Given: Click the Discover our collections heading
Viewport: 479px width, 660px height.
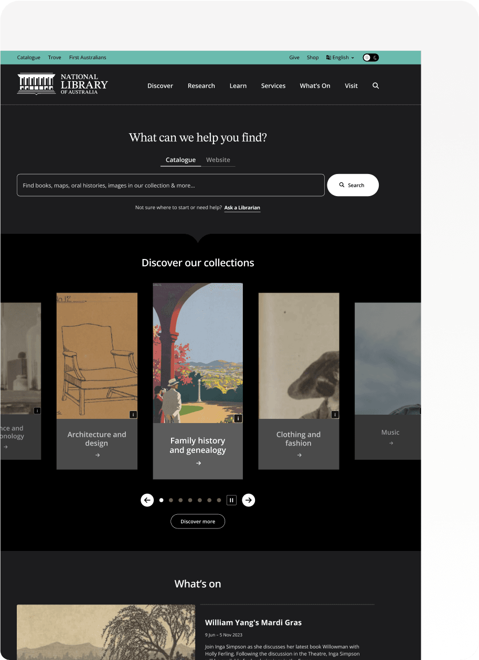Looking at the screenshot, I should (198, 263).
